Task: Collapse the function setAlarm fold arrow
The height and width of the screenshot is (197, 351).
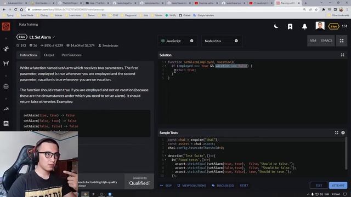Action: [166, 62]
